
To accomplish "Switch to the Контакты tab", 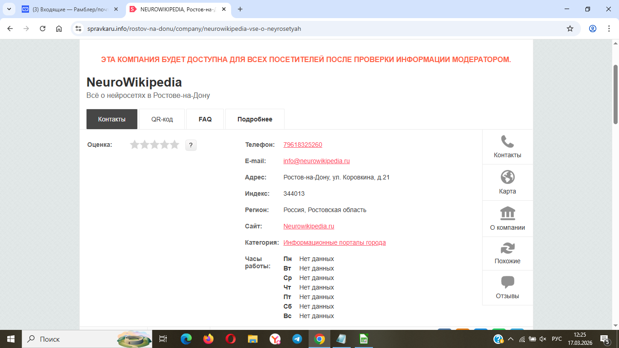I will tap(112, 119).
